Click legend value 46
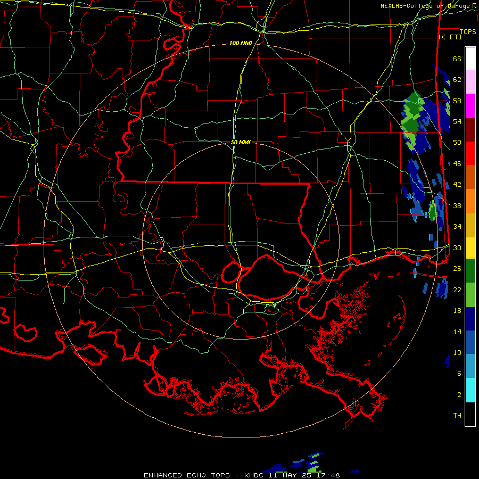This screenshot has width=479, height=479. tap(457, 164)
